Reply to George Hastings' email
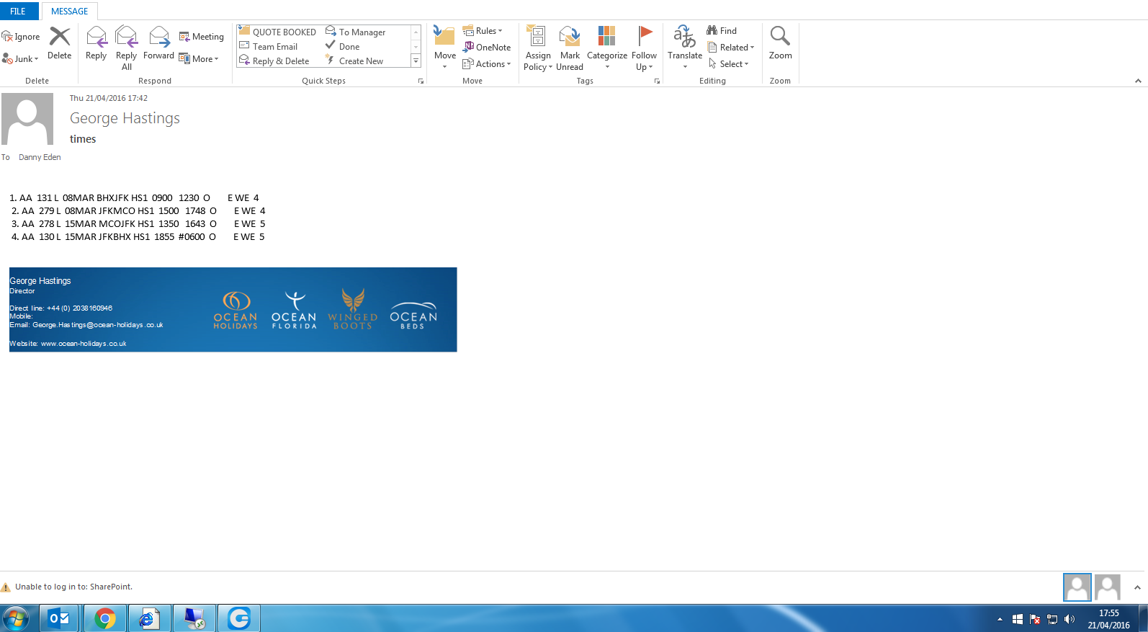1148x632 pixels. pos(96,44)
